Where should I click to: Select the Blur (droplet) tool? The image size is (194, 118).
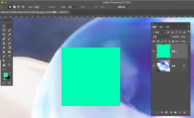point(4,52)
